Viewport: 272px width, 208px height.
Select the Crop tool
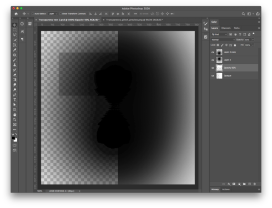coord(14,45)
